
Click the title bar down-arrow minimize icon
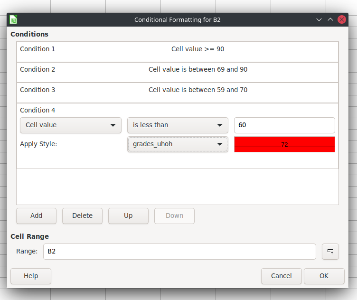(x=319, y=19)
